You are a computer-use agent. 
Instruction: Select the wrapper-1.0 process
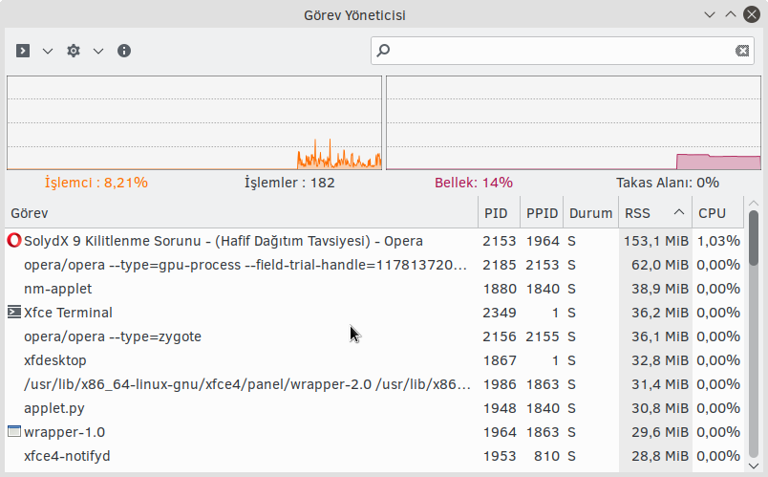coord(374,432)
